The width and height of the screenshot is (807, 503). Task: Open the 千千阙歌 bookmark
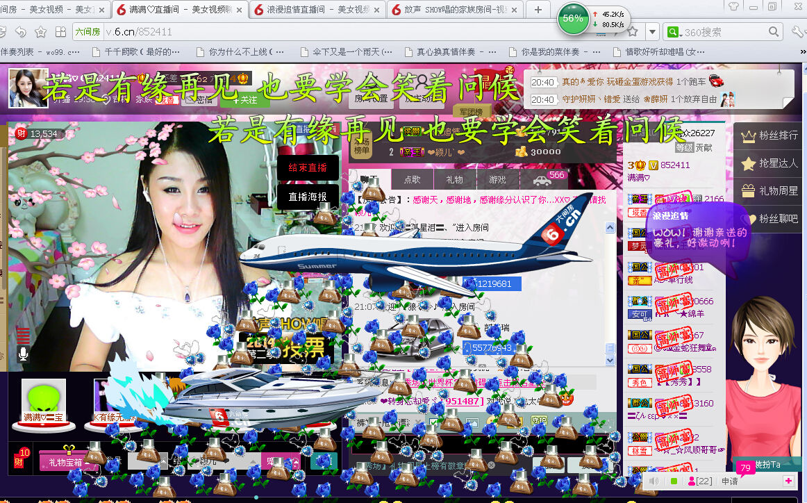[136, 52]
